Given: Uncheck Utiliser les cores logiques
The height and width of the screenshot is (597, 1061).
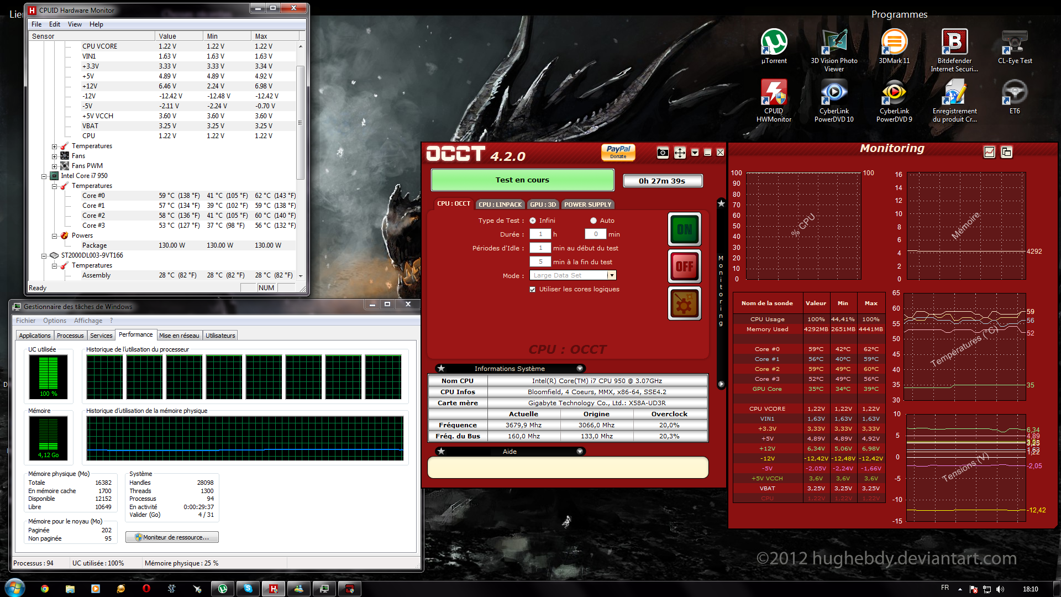Looking at the screenshot, I should (533, 289).
